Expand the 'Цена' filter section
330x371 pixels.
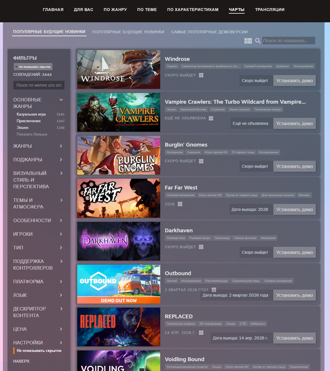pos(61,329)
